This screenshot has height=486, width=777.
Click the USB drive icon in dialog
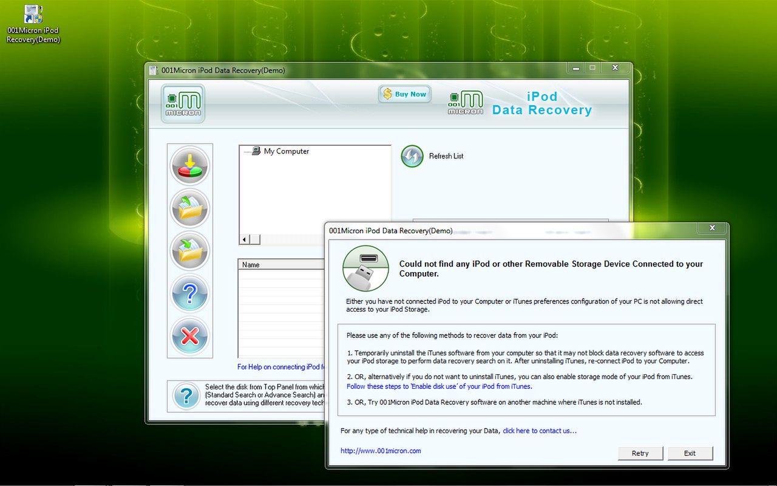(366, 269)
